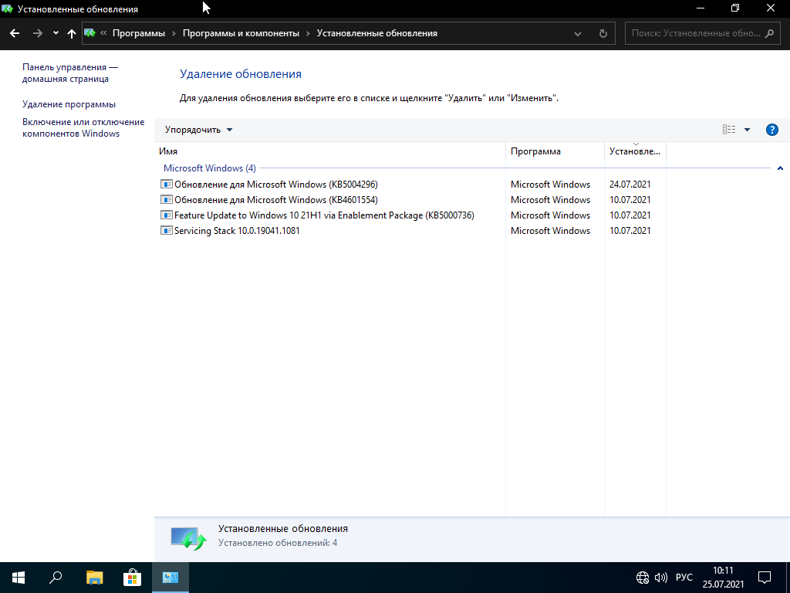Viewport: 790px width, 593px height.
Task: Select update KB5004296 row
Action: pos(410,185)
